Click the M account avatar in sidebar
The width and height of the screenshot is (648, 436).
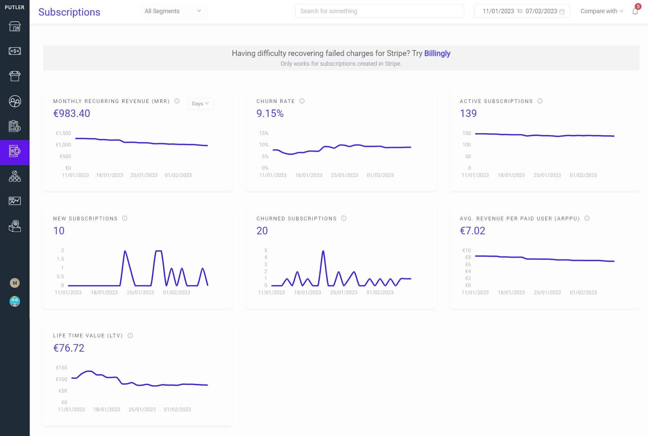(15, 283)
